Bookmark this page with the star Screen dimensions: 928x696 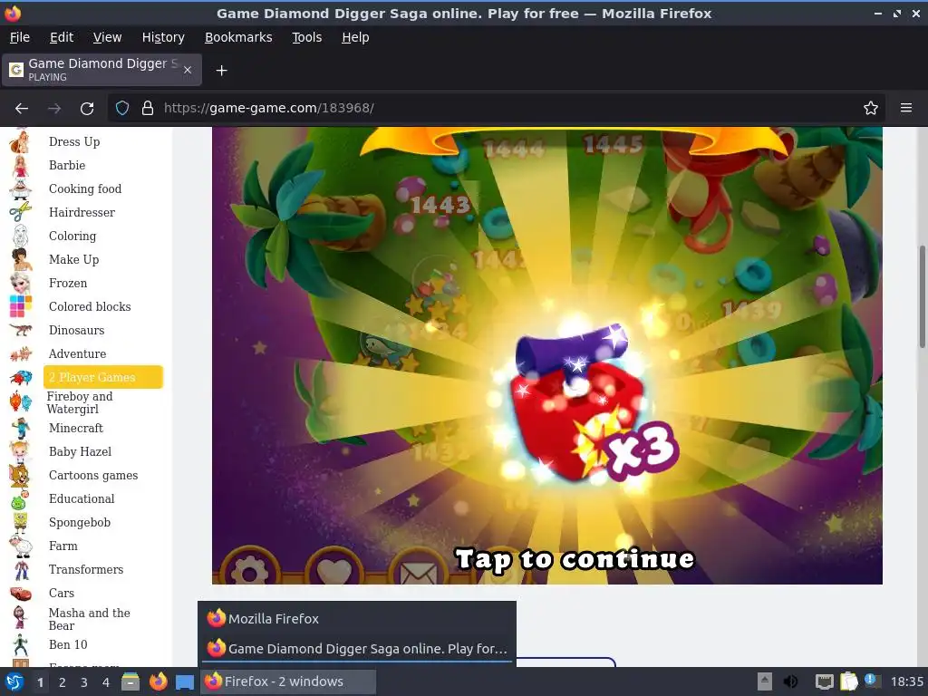pos(871,109)
